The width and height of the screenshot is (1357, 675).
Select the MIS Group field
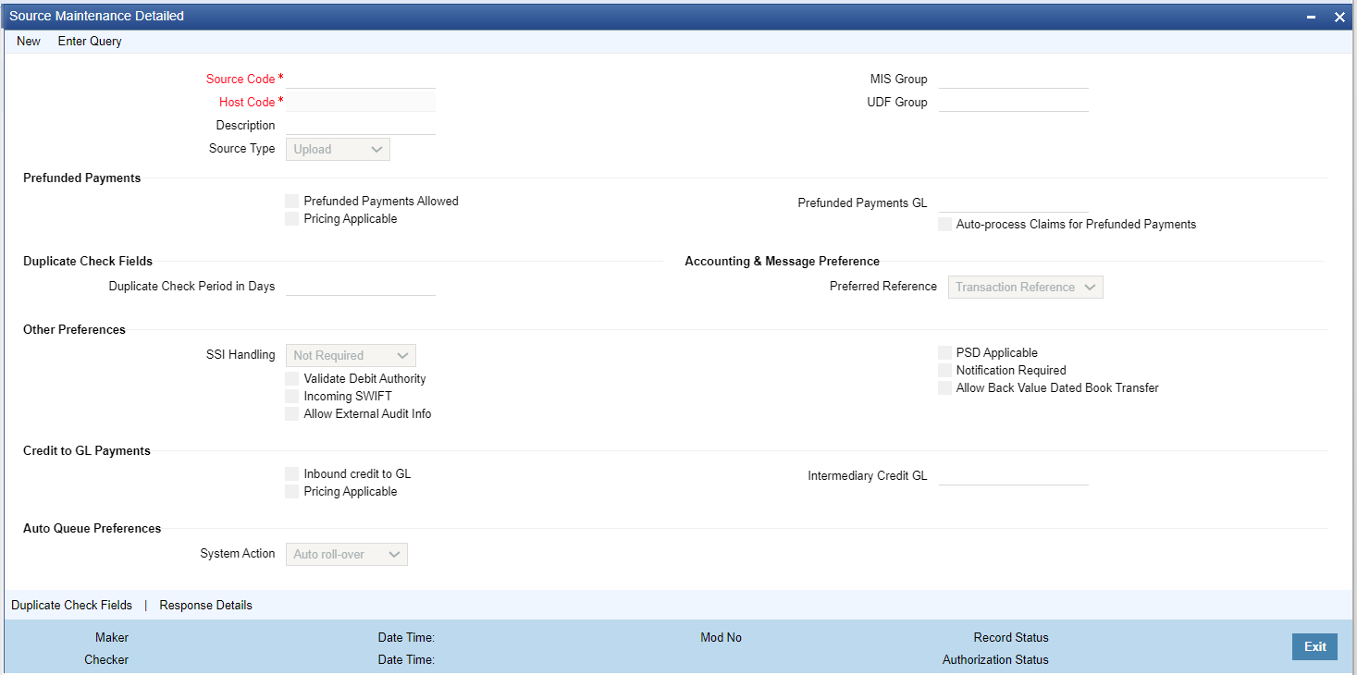coord(1013,79)
